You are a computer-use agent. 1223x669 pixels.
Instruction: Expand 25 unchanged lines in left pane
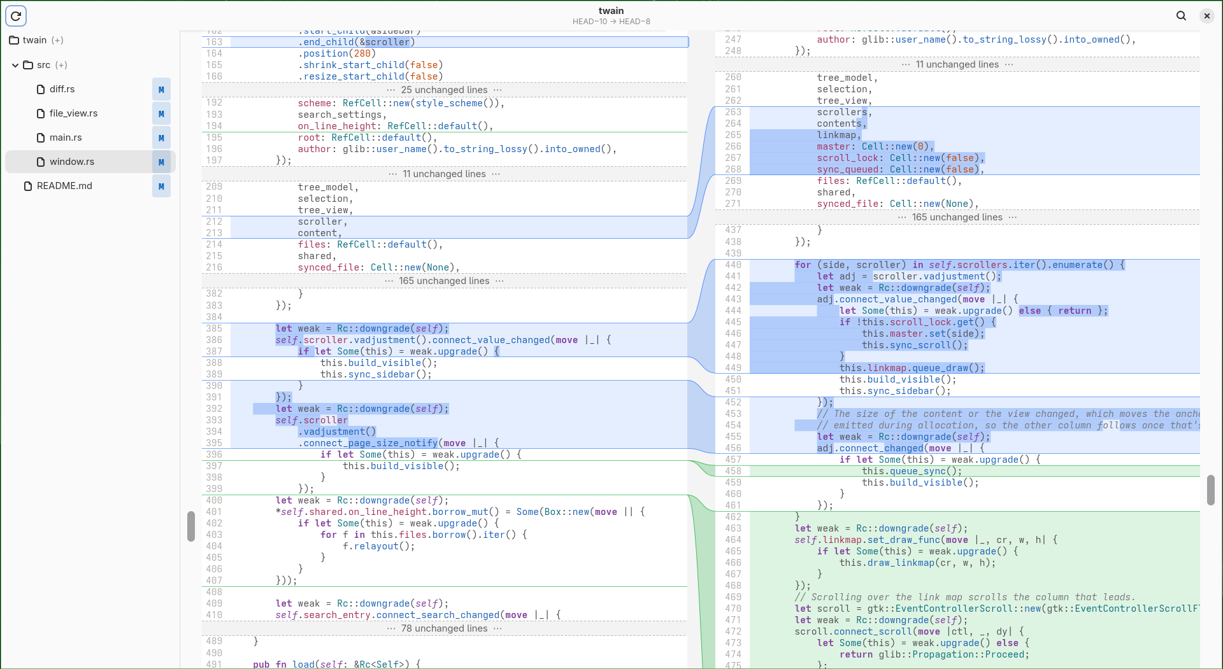tap(444, 90)
